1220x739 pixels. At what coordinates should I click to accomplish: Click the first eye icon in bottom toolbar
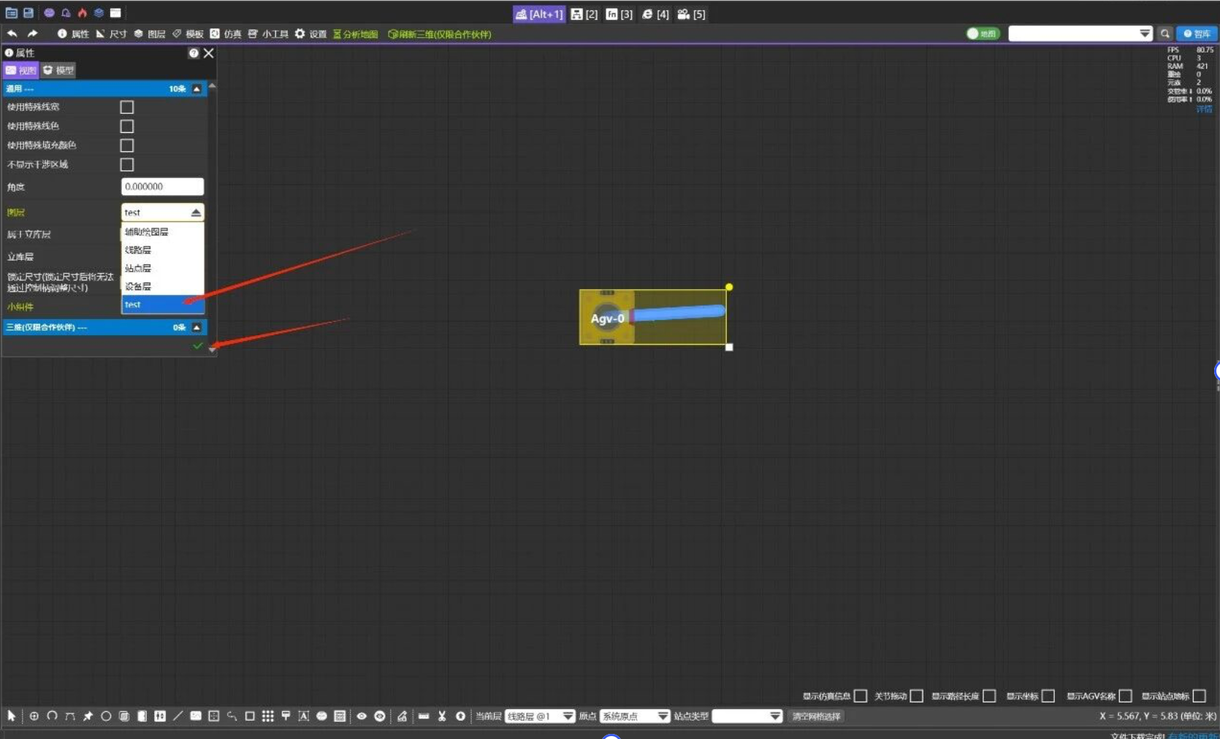click(x=362, y=716)
